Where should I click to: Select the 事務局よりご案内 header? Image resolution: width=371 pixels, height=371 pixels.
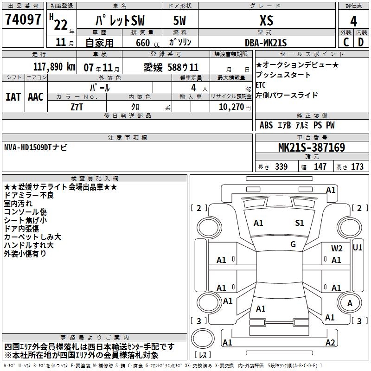(95, 337)
